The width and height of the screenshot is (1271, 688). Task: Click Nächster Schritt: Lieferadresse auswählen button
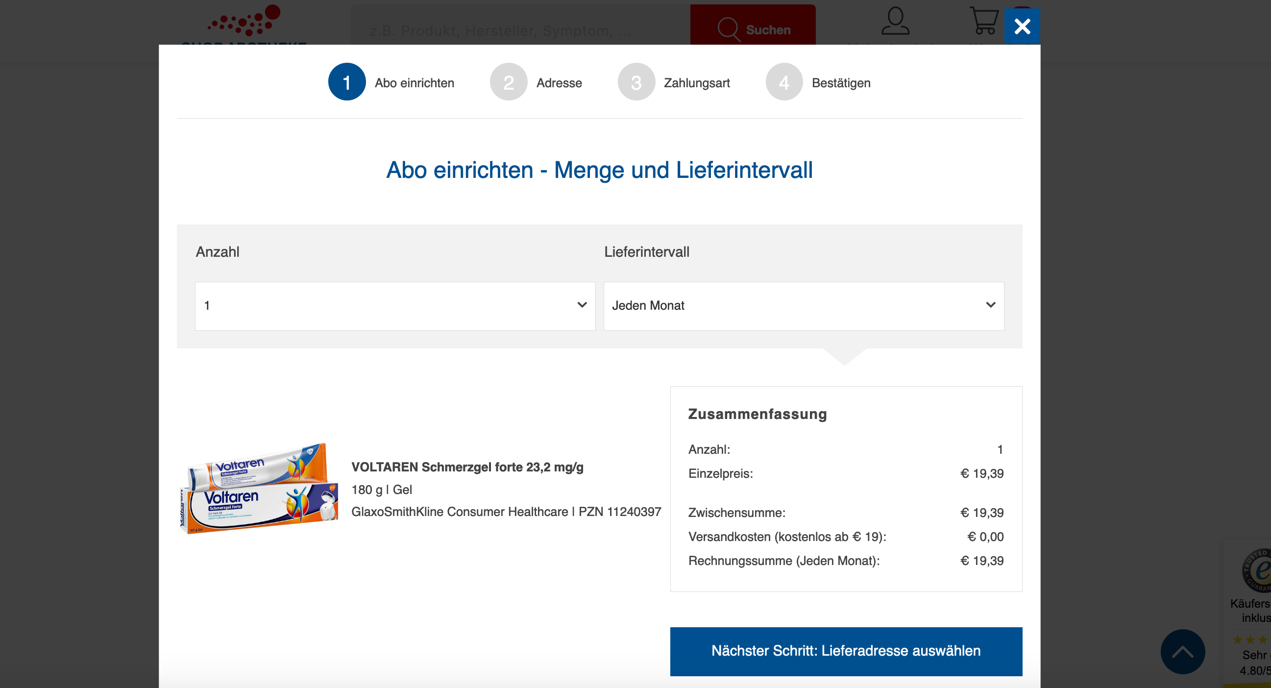click(x=846, y=651)
